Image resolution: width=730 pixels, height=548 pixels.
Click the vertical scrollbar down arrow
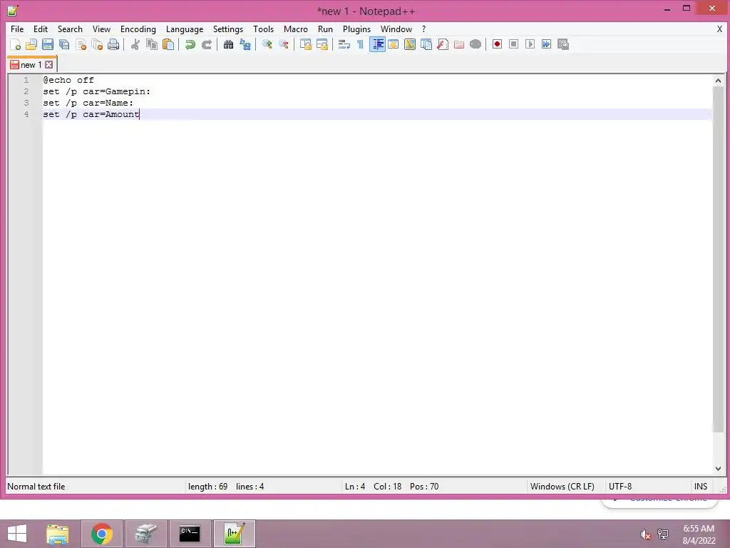pos(718,469)
